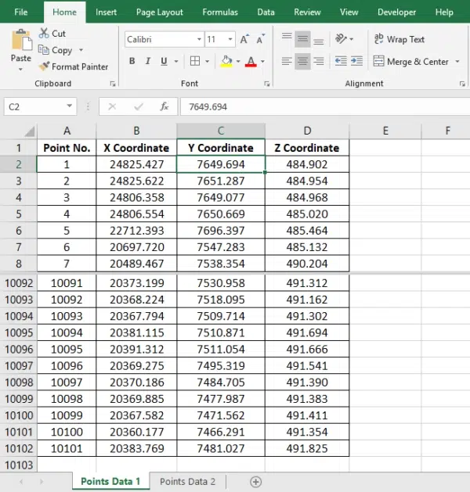Decrease indent
The height and width of the screenshot is (492, 470).
[x=341, y=61]
